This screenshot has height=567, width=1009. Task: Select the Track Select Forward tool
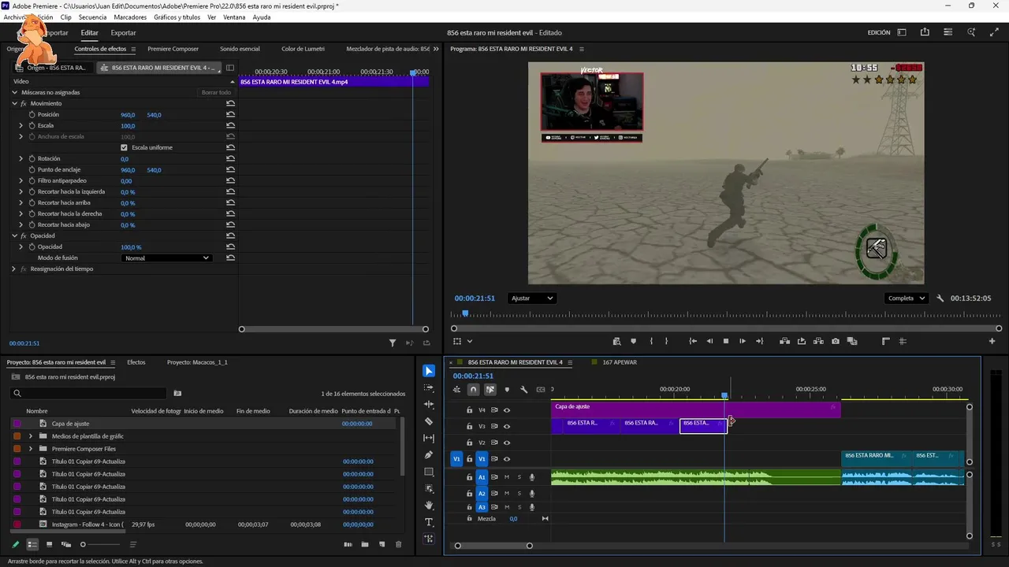[x=429, y=387]
